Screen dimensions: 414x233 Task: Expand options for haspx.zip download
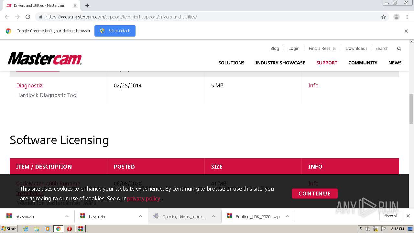coord(140,216)
